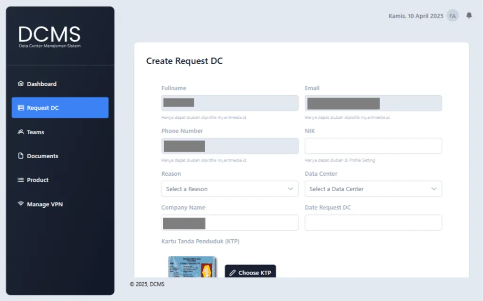
Task: Click the DCMS logo in sidebar
Action: pyautogui.click(x=50, y=36)
